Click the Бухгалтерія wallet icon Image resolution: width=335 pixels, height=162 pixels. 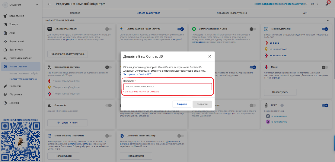5,50
